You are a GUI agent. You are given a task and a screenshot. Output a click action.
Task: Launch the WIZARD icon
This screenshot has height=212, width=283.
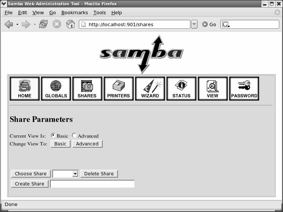point(150,89)
